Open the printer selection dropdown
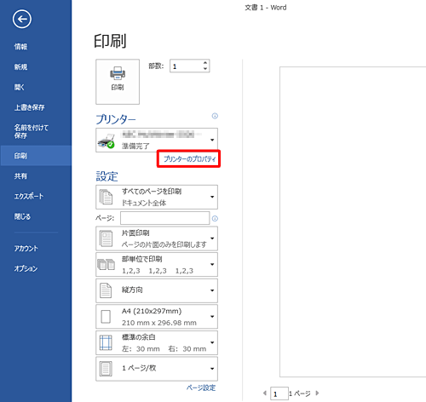This screenshot has width=426, height=402. tap(157, 141)
